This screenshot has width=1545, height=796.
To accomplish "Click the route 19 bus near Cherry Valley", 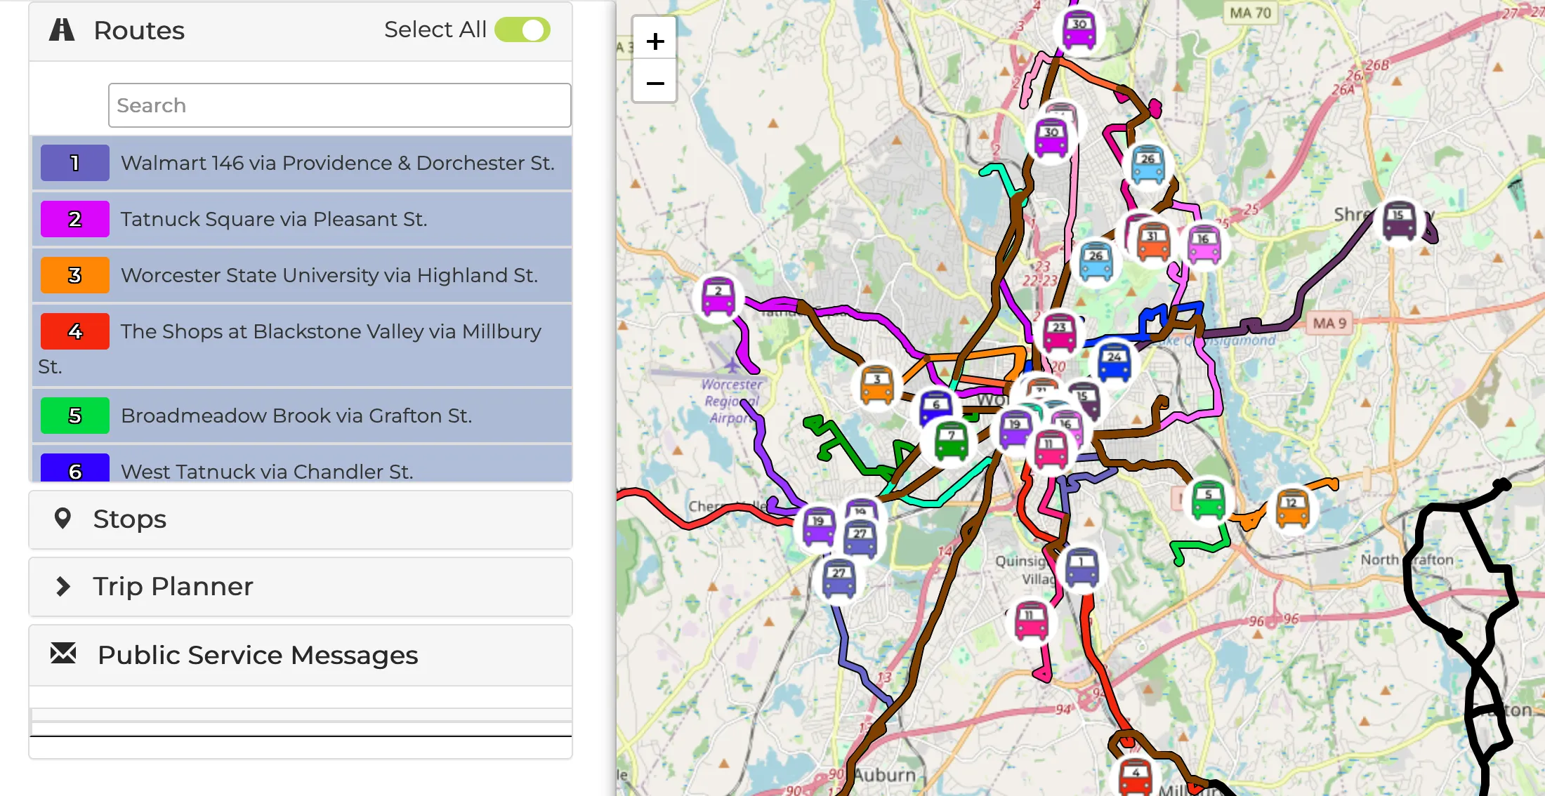I will 819,526.
